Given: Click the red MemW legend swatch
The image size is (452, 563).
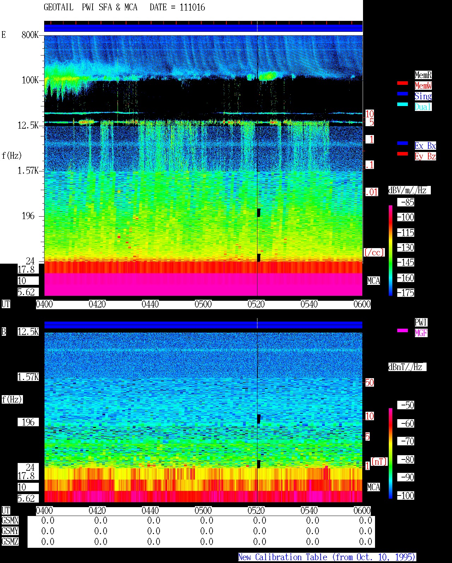Looking at the screenshot, I should (403, 83).
